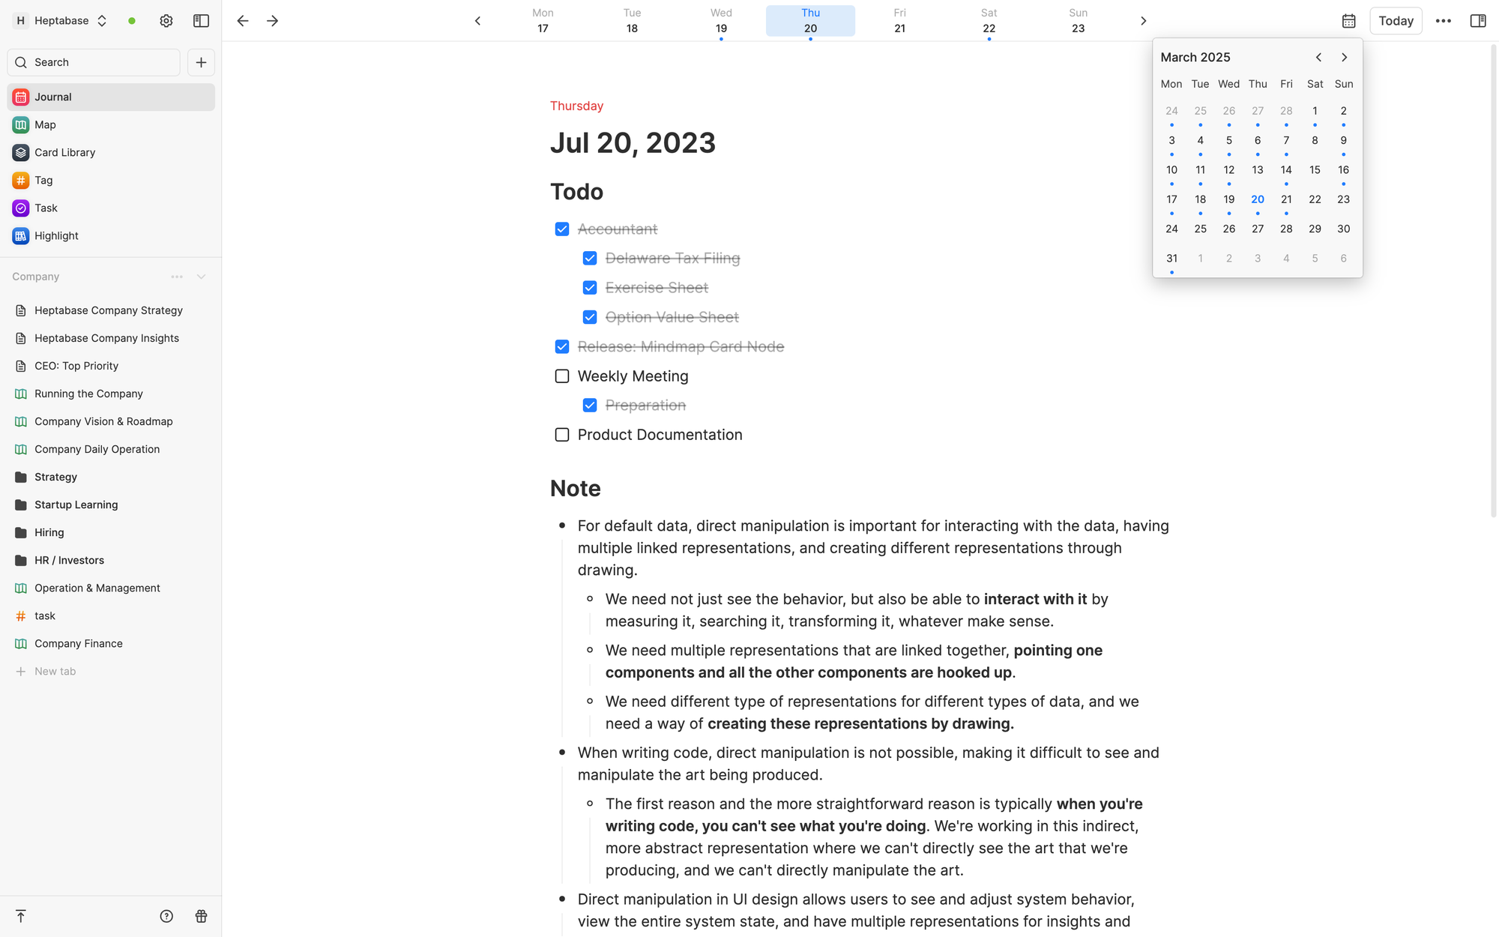Check the Weekly Meeting todo checkbox
Image resolution: width=1499 pixels, height=937 pixels.
point(562,376)
